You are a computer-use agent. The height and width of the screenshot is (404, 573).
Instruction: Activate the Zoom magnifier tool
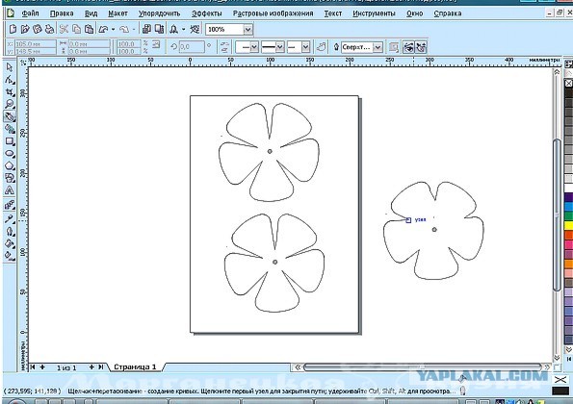tap(10, 105)
